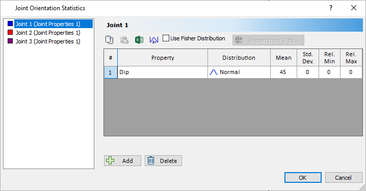Open the Normal distribution cell dropdown
The image size is (366, 191).
coord(239,72)
